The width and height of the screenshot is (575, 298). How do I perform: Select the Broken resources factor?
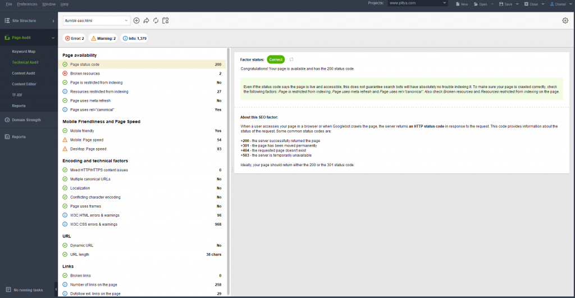(85, 74)
